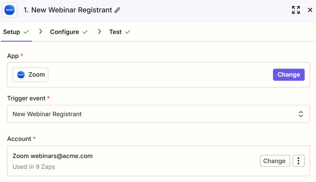316x182 pixels.
Task: Switch to the Setup tab
Action: click(12, 32)
